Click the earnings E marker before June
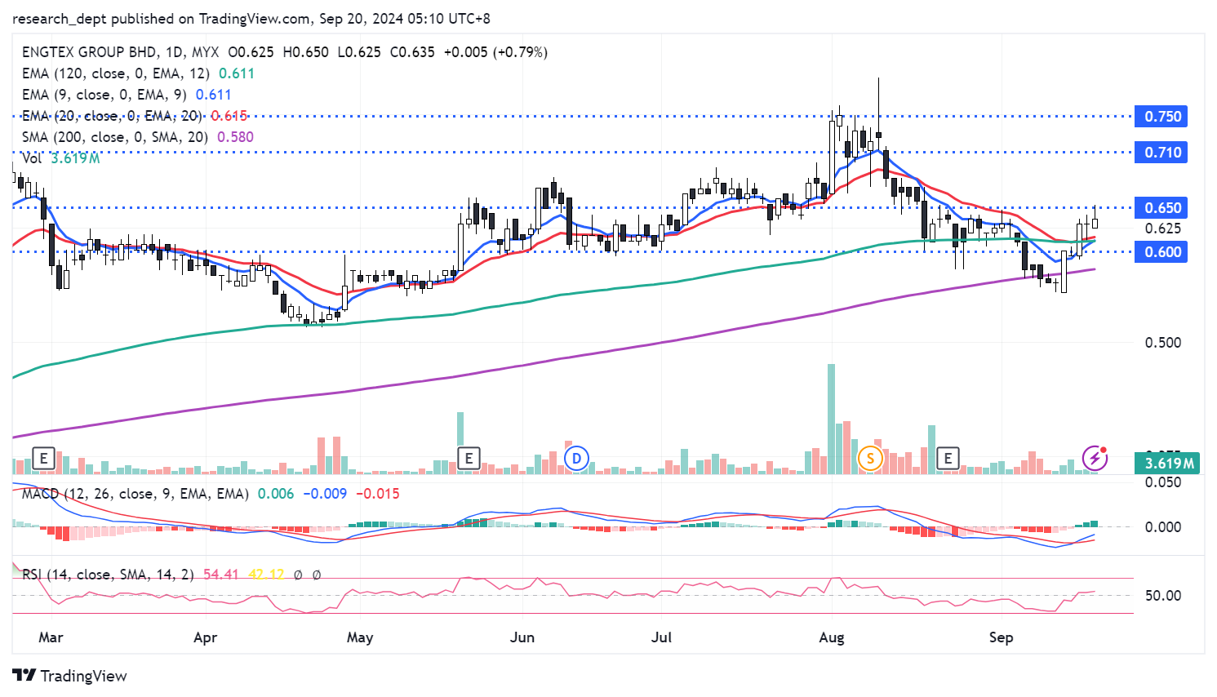Image resolution: width=1217 pixels, height=697 pixels. click(469, 459)
